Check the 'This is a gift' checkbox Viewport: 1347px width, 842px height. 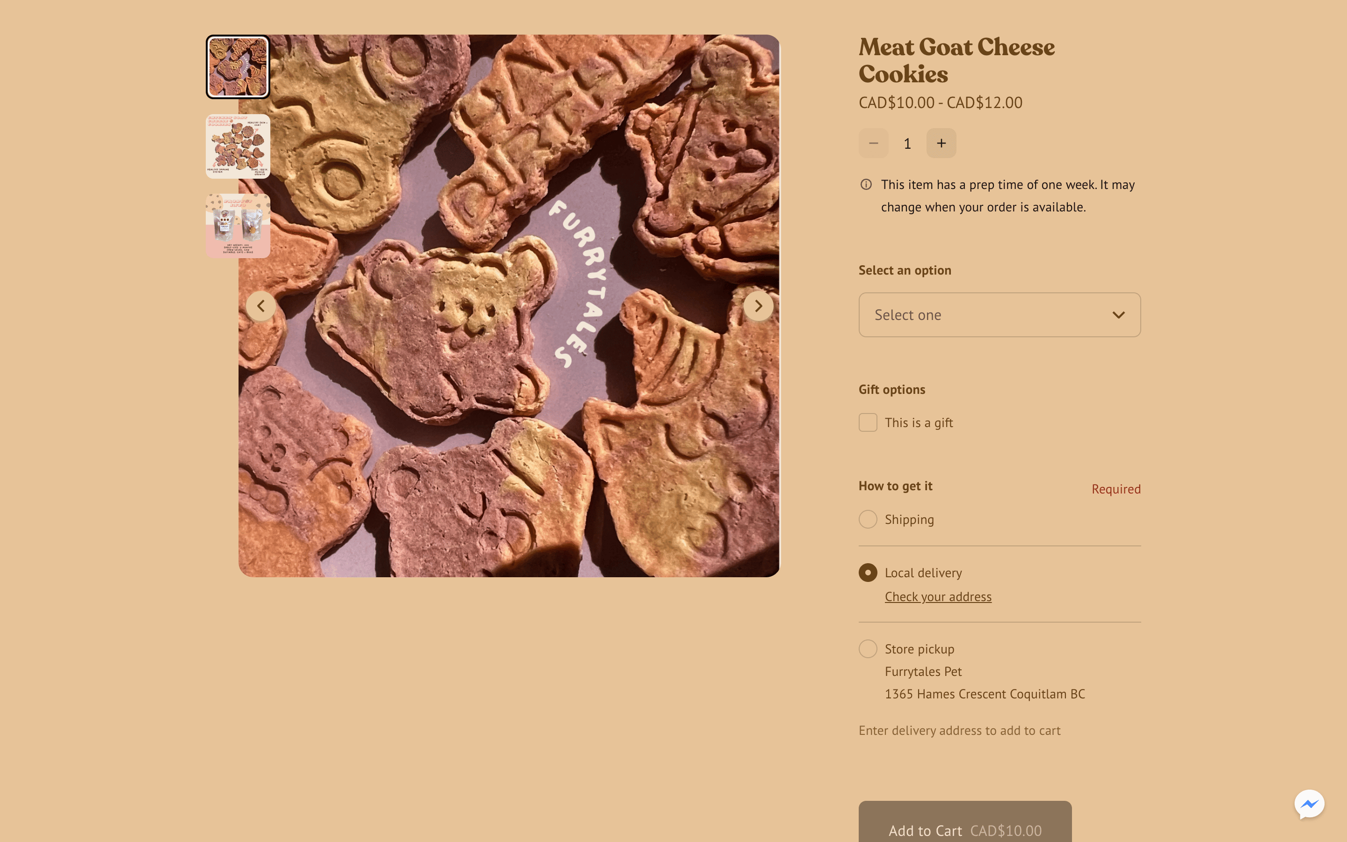click(x=868, y=423)
